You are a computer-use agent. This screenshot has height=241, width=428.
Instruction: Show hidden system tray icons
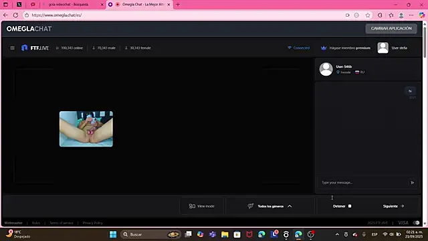click(x=337, y=234)
